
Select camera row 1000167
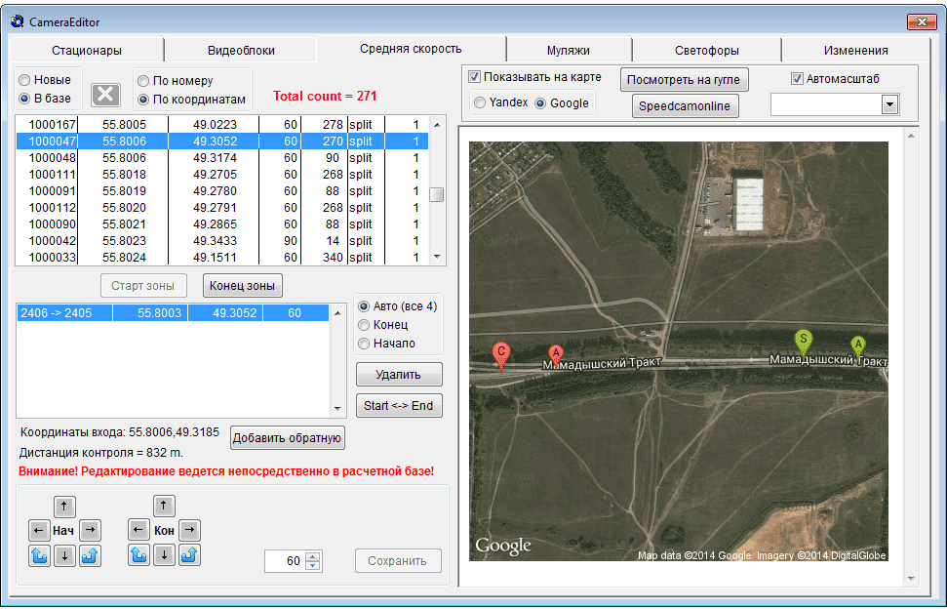222,125
